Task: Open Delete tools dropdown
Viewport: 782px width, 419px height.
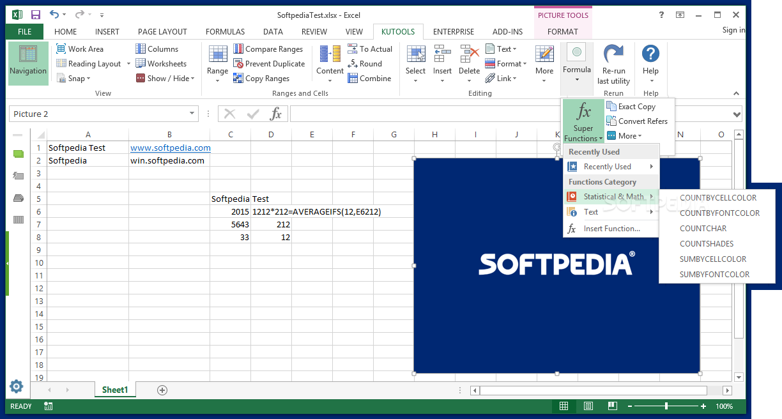Action: 470,63
